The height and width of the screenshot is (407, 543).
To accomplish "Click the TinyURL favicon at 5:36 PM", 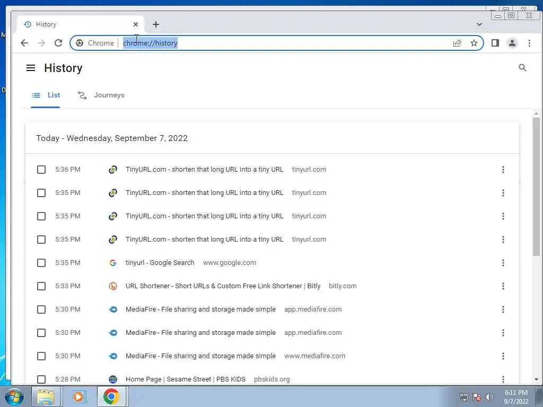I will coord(113,170).
